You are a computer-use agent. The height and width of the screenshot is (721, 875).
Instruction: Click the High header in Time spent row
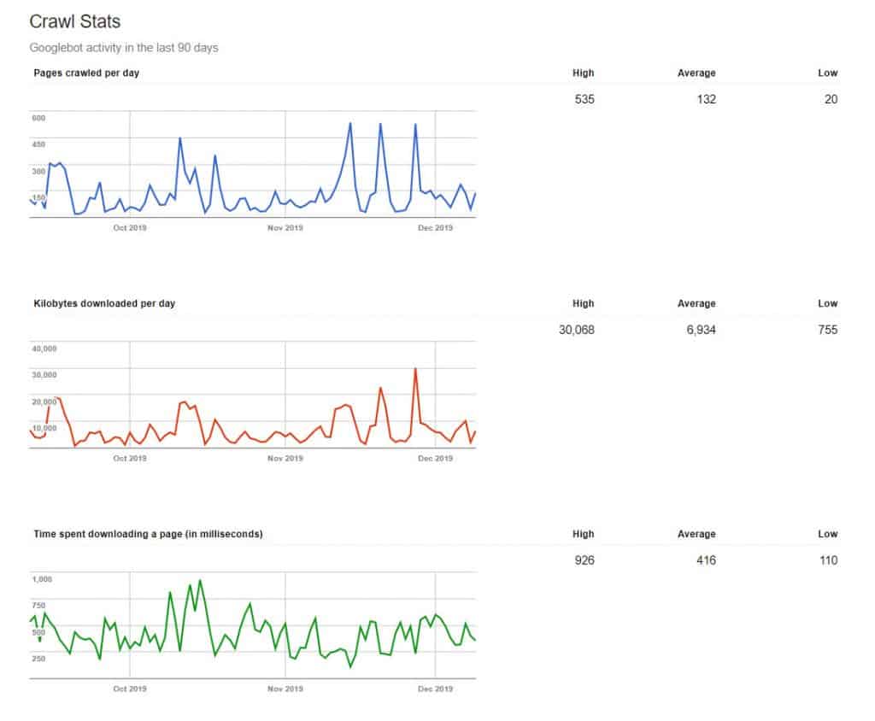coord(583,534)
